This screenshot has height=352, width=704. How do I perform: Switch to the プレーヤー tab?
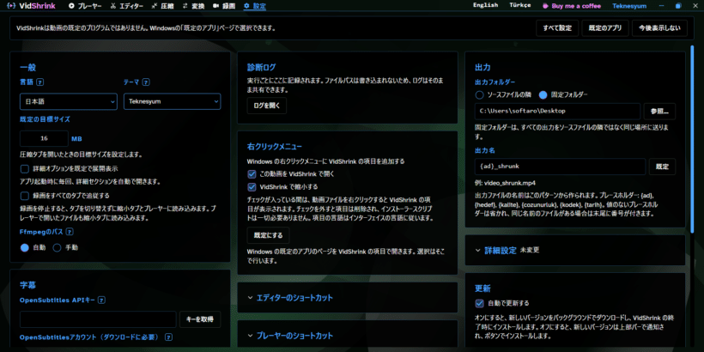pos(85,6)
